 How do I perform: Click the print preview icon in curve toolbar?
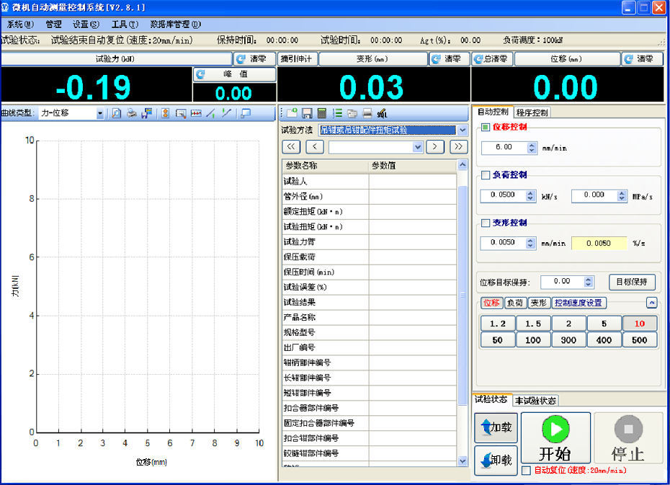click(117, 113)
